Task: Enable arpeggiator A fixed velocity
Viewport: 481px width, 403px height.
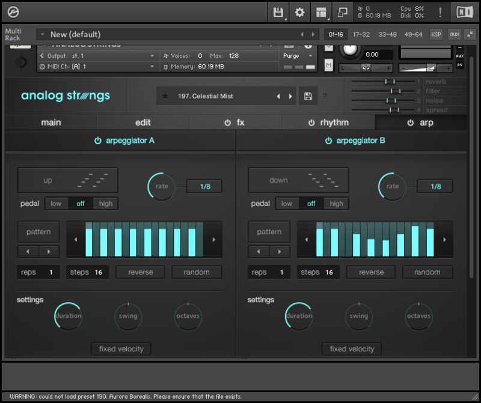Action: 121,349
